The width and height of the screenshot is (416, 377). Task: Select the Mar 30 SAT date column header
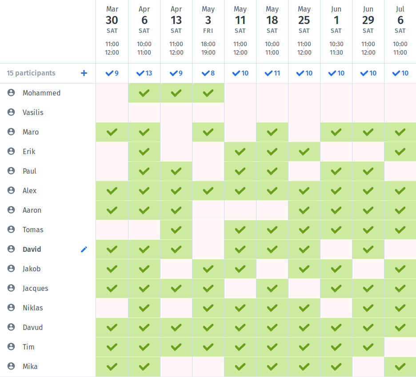[112, 31]
